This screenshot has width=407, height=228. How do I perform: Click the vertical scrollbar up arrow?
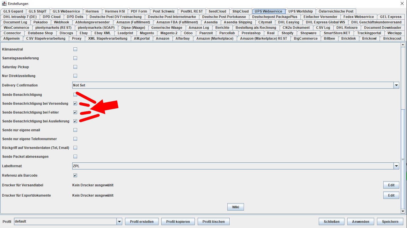tap(403, 45)
